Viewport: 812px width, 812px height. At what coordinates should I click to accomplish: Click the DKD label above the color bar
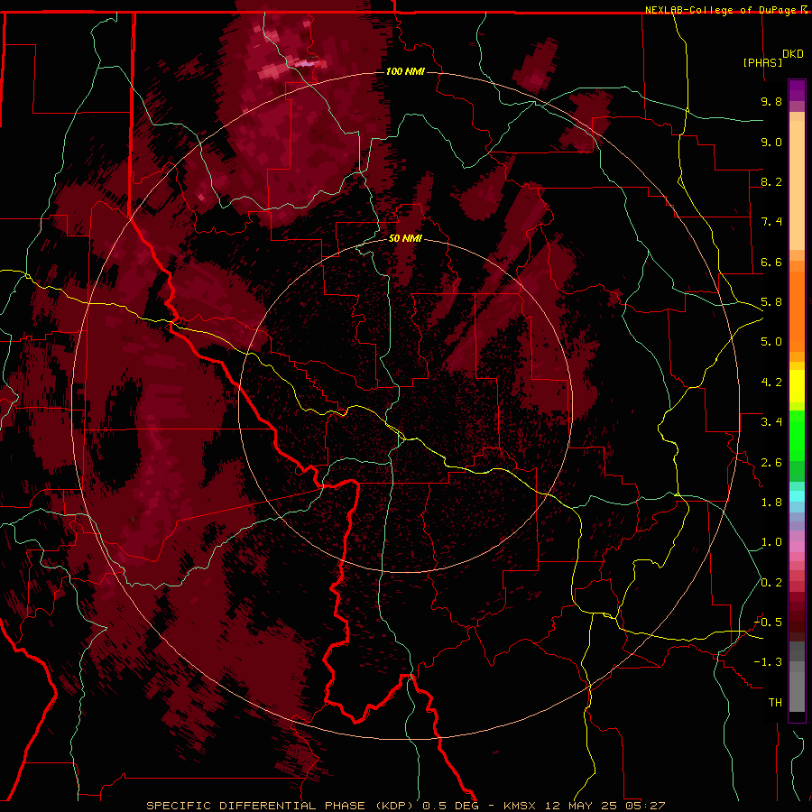[792, 54]
